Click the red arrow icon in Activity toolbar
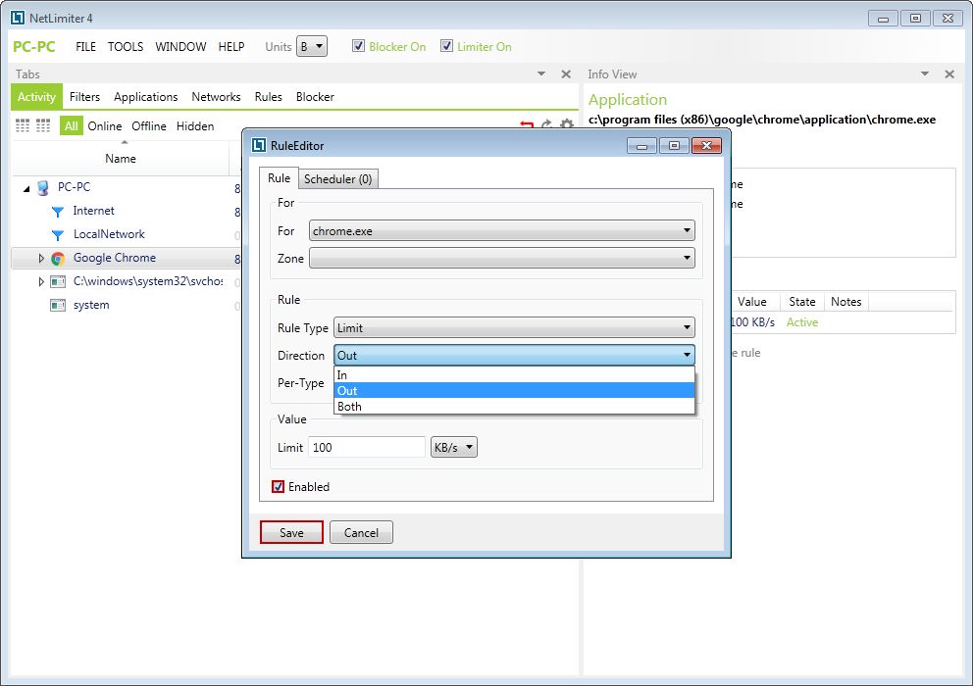The height and width of the screenshot is (686, 973). coord(527,124)
